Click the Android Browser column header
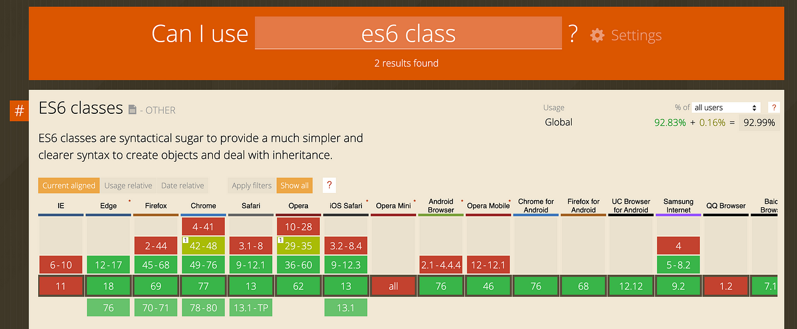797x329 pixels. [441, 205]
